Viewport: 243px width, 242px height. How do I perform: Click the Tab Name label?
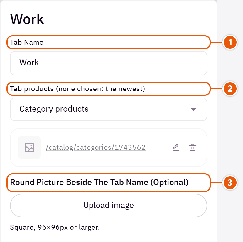[27, 42]
